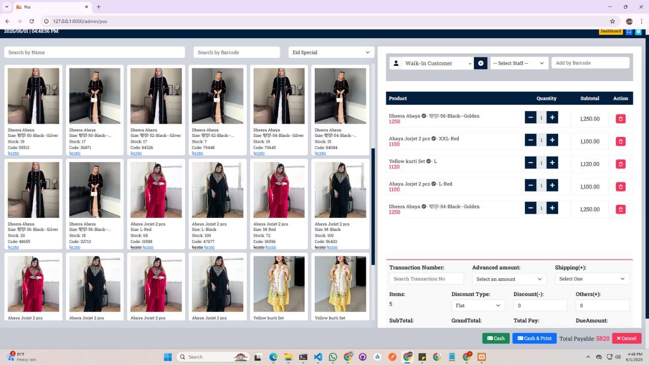Open the Walk-In Customer selector
The height and width of the screenshot is (365, 649).
[438, 63]
